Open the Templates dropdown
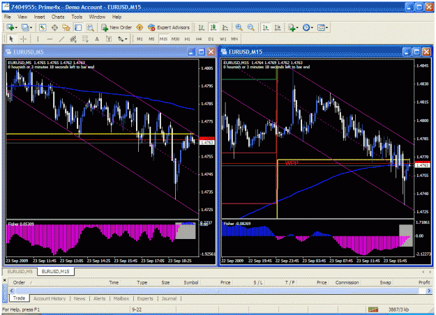436x315 pixels. tap(322, 27)
